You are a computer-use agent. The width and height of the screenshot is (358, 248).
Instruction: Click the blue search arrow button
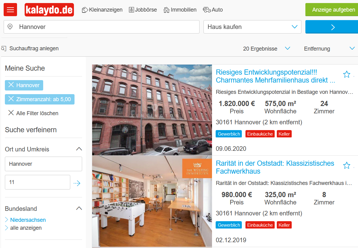(332, 27)
